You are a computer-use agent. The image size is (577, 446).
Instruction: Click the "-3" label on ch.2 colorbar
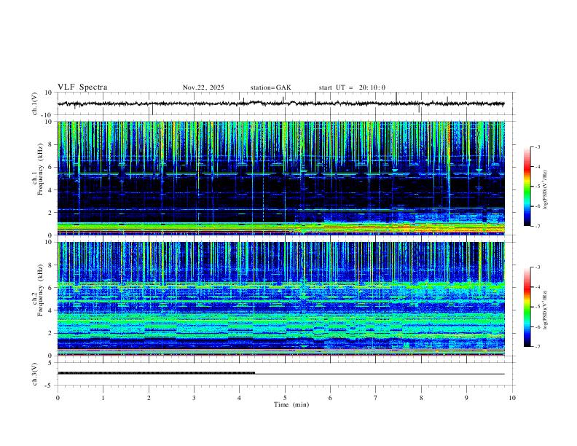tap(537, 267)
